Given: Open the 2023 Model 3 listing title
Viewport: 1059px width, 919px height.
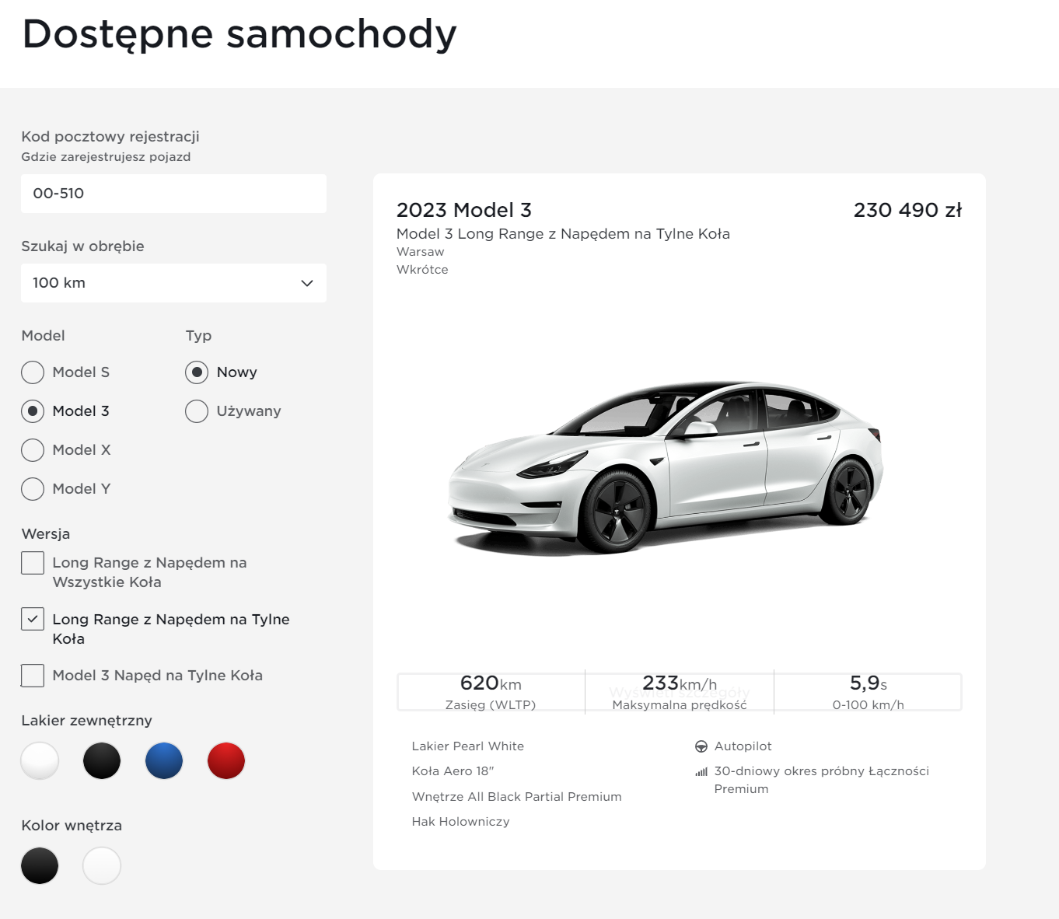Looking at the screenshot, I should point(464,210).
